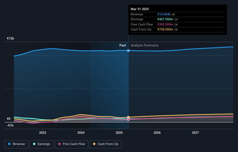Toggle the Revenue legend button
238x152 pixels.
17,144
